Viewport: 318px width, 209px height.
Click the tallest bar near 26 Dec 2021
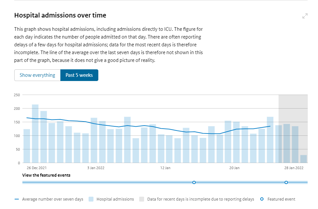[x=35, y=134]
